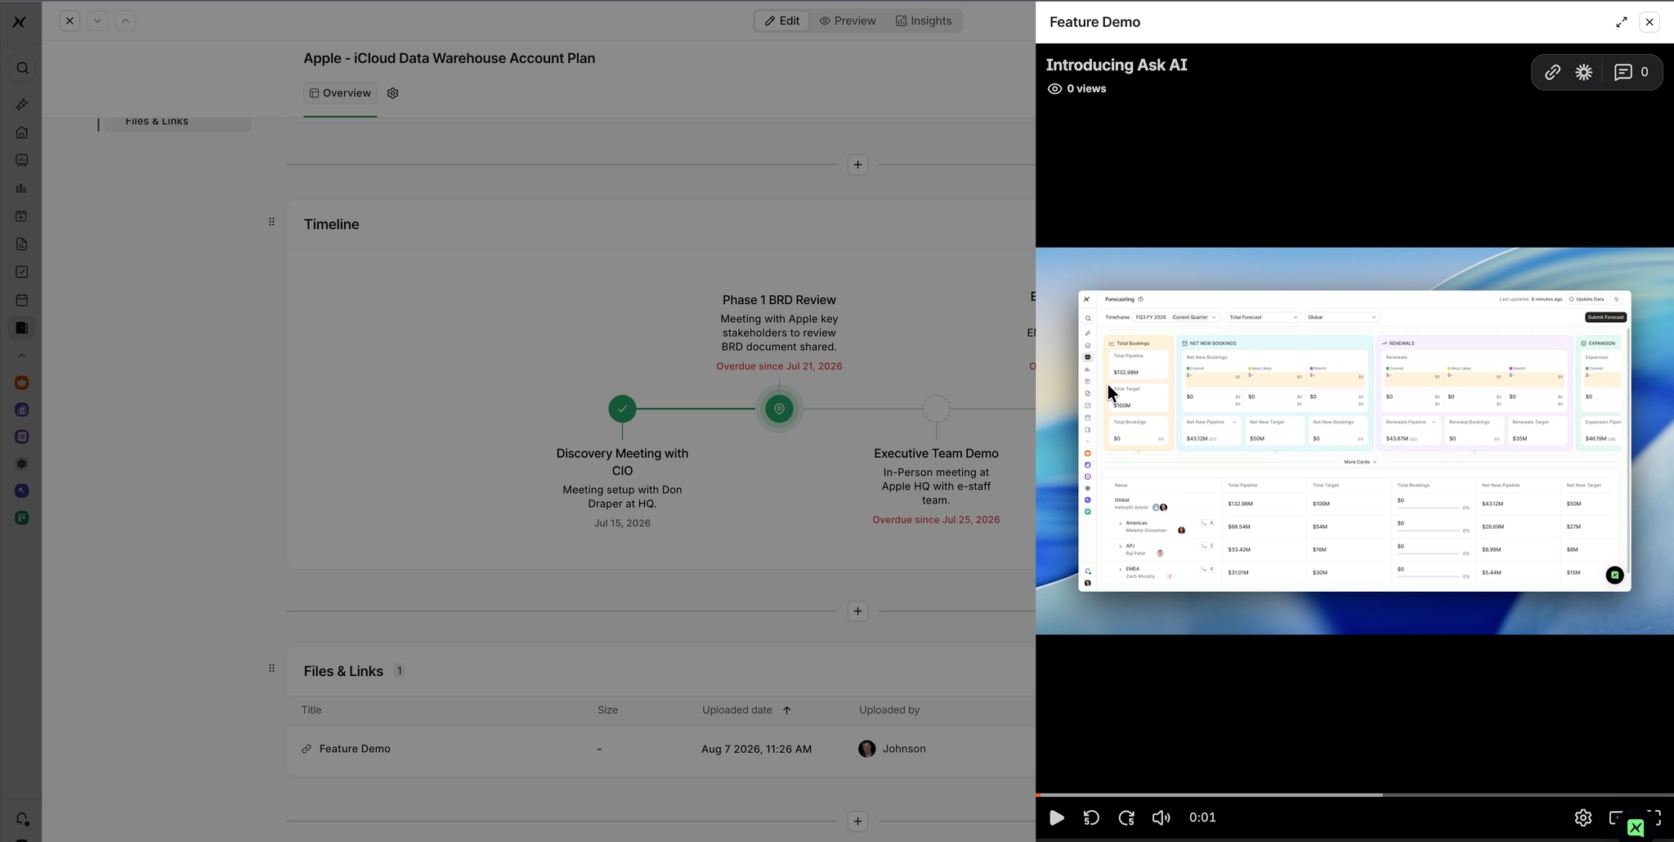Screen dimensions: 1674x842
Task: Grab the Files & Links section handle
Action: click(x=272, y=669)
